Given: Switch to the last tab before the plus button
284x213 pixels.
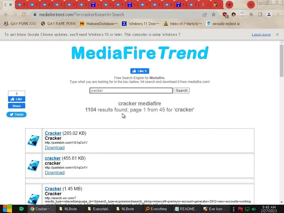Looking at the screenshot, I should 217,5.
